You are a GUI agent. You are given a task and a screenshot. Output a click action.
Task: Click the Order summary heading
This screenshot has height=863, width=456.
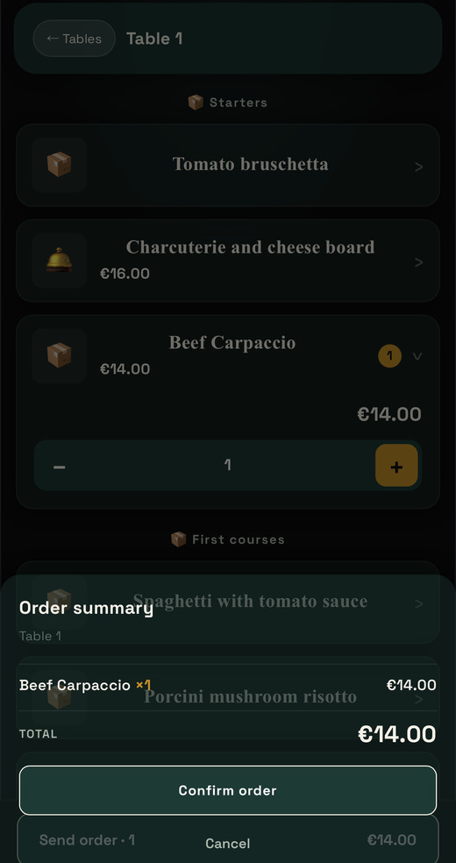pyautogui.click(x=86, y=608)
